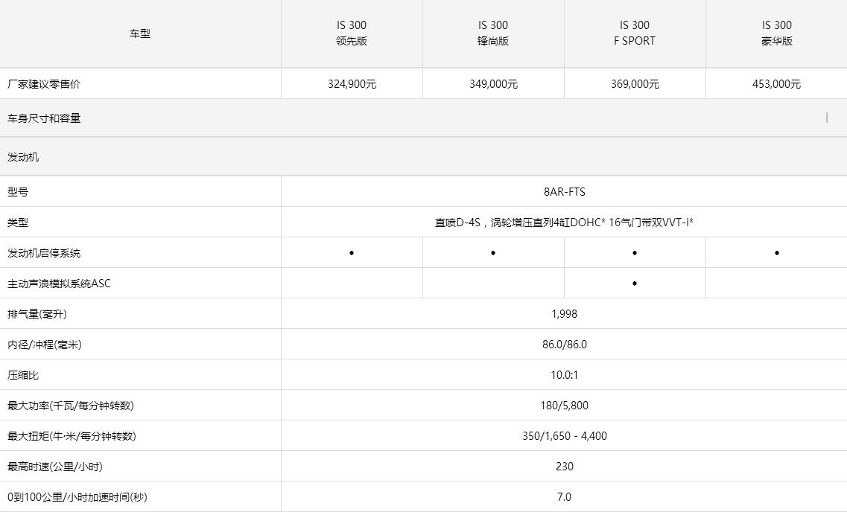Click the 453,000元 price cell

777,83
